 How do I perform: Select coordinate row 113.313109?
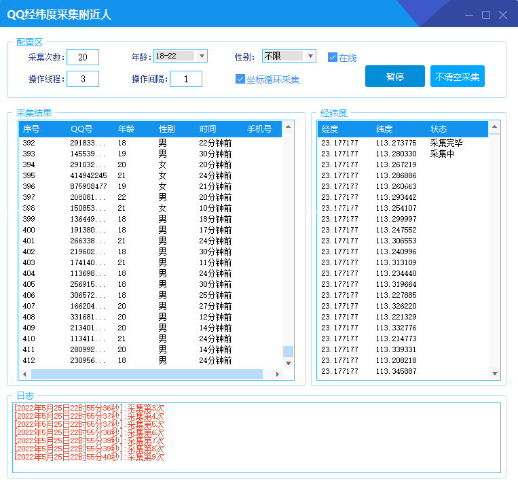point(403,262)
